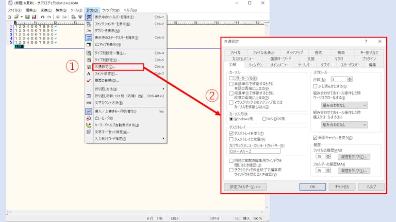The image size is (396, 222).
Task: Click icon beside 共通設定 menu item
Action: (x=89, y=67)
